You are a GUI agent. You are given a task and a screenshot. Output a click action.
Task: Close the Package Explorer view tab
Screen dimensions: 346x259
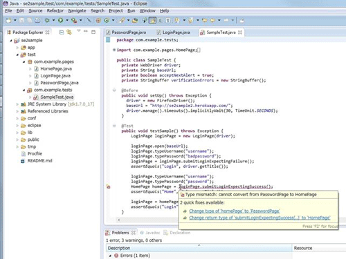click(47, 32)
